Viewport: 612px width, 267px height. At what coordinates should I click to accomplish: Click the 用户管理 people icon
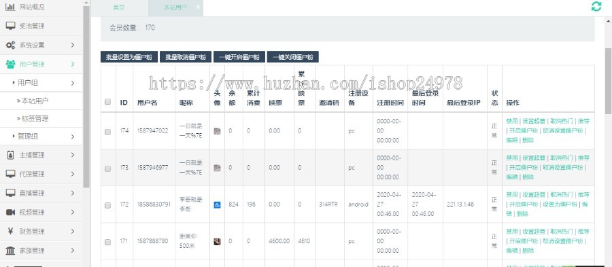pos(10,65)
